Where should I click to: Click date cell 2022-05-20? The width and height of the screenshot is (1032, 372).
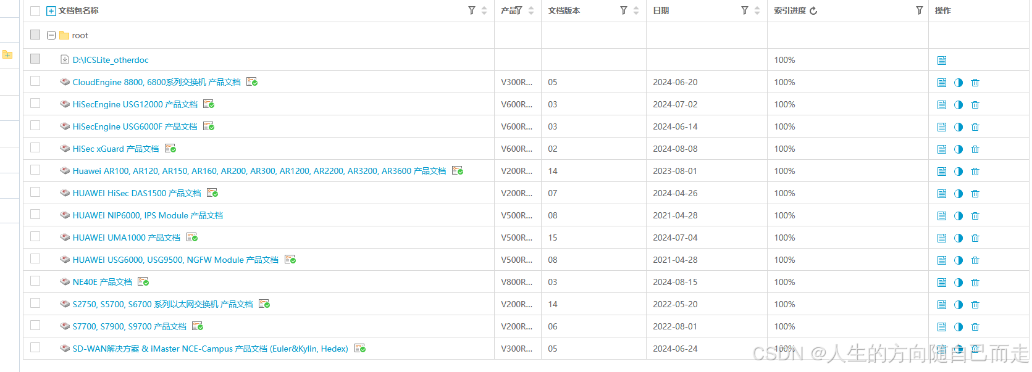pos(675,304)
